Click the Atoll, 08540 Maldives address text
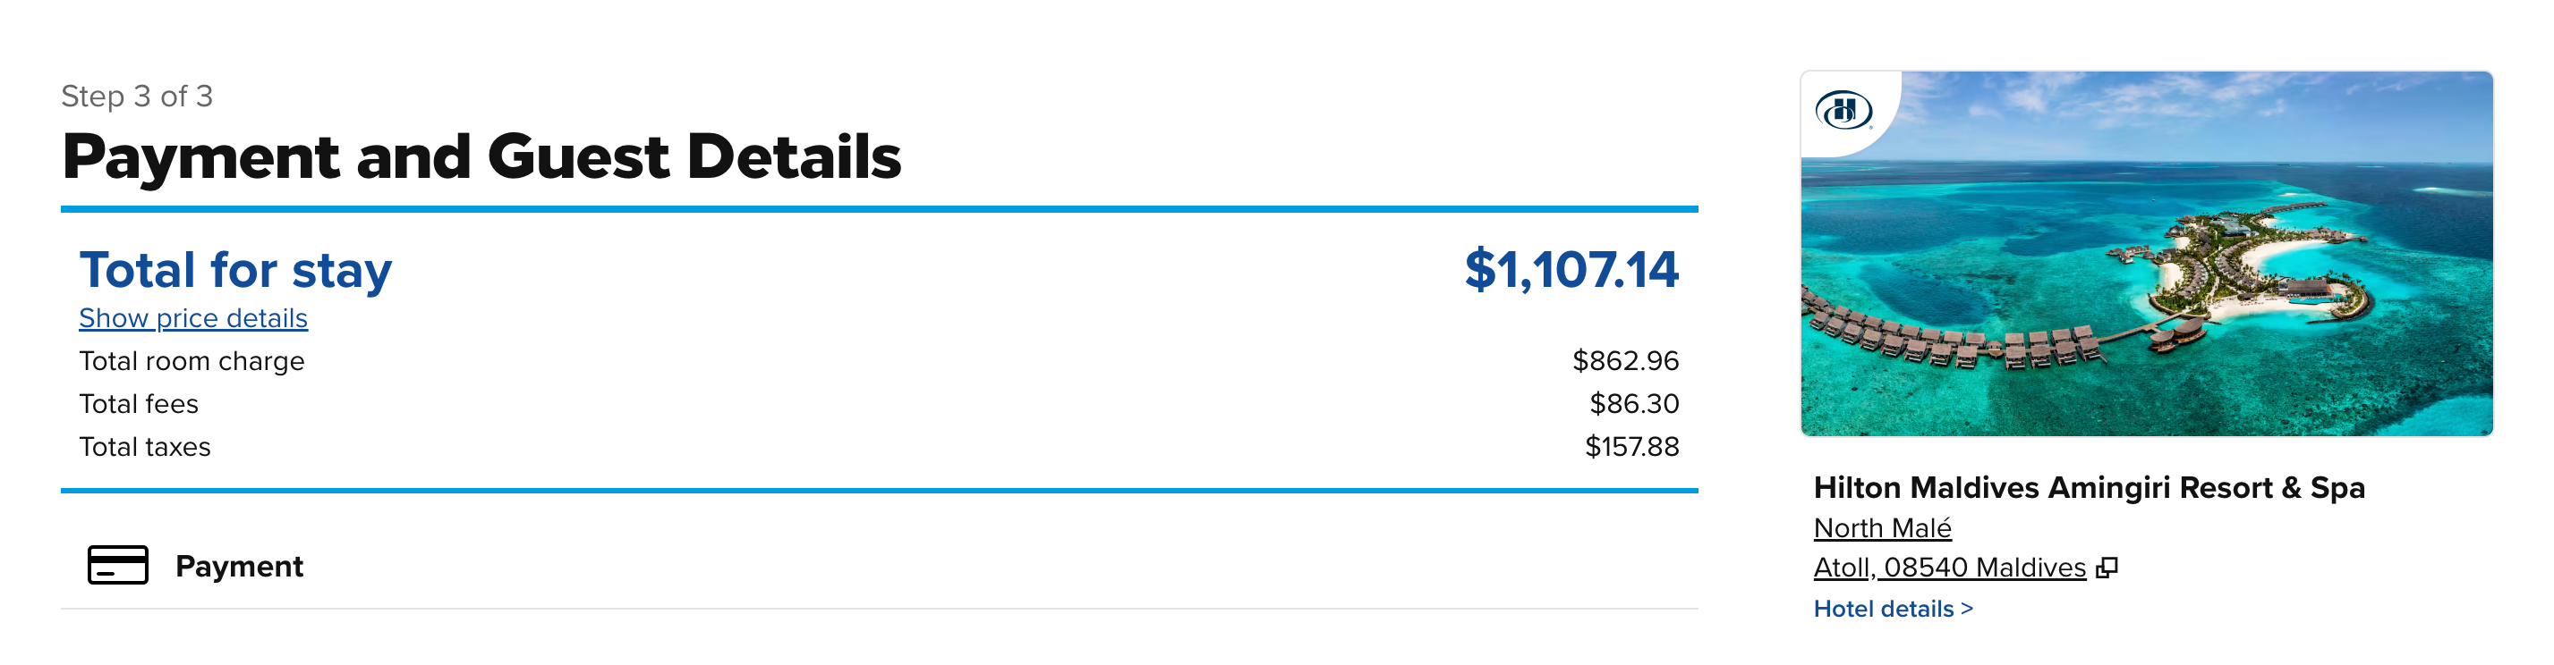Image resolution: width=2554 pixels, height=665 pixels. pyautogui.click(x=1949, y=567)
